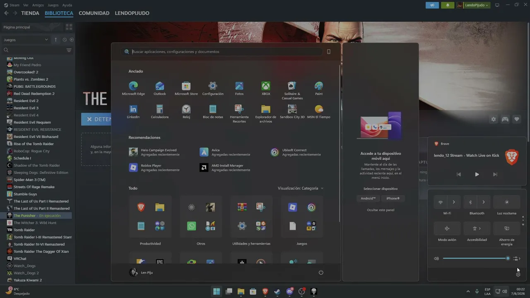Open the phone panel icon beside search
The image size is (530, 298).
[329, 52]
